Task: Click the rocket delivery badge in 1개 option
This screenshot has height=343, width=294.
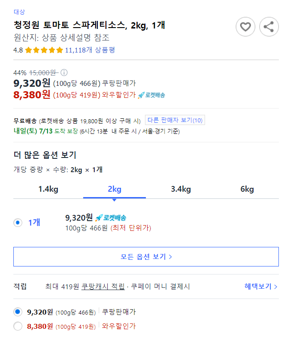Action: click(111, 218)
